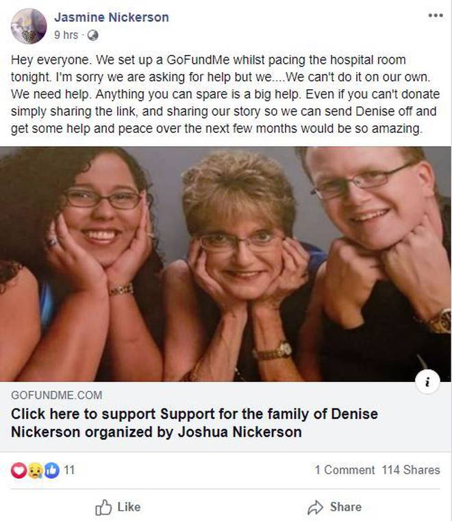Click the heart love reaction icon
The image size is (452, 521).
18,470
